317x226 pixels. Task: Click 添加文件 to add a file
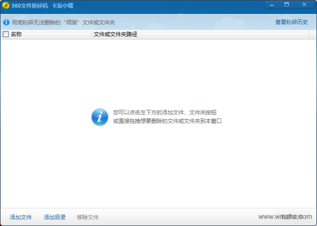click(x=21, y=217)
